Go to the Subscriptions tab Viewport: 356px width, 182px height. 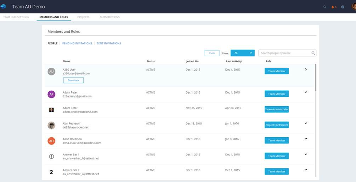(110, 17)
